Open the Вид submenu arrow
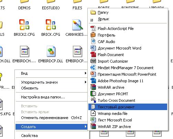Viewport: 173px width, 139px height. [85, 73]
